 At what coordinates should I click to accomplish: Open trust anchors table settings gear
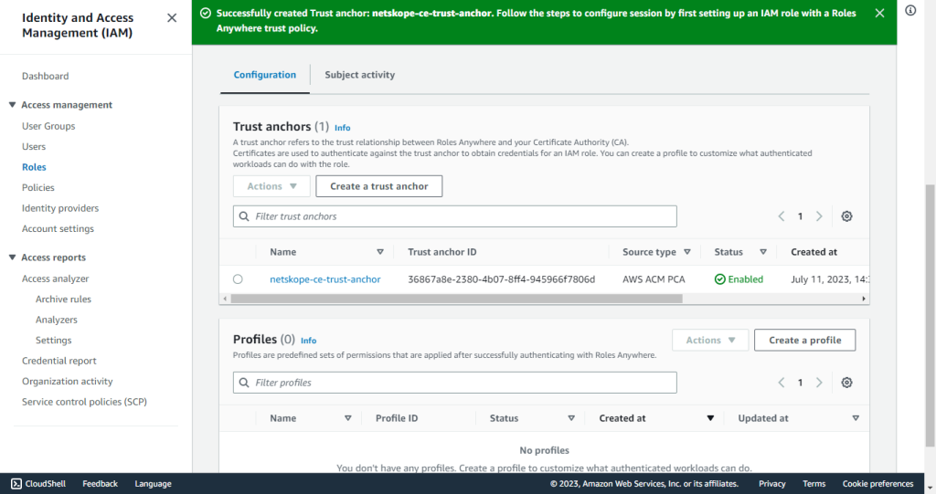point(846,216)
